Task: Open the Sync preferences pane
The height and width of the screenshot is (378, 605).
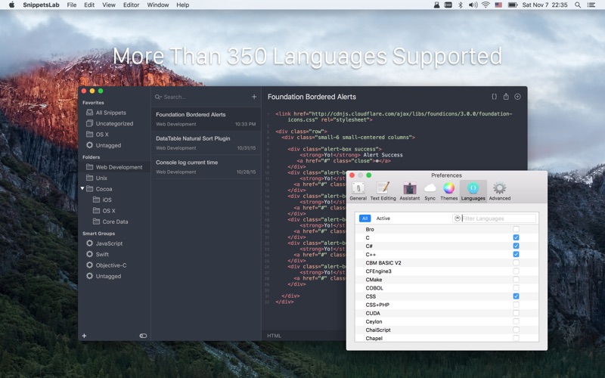Action: pyautogui.click(x=430, y=191)
